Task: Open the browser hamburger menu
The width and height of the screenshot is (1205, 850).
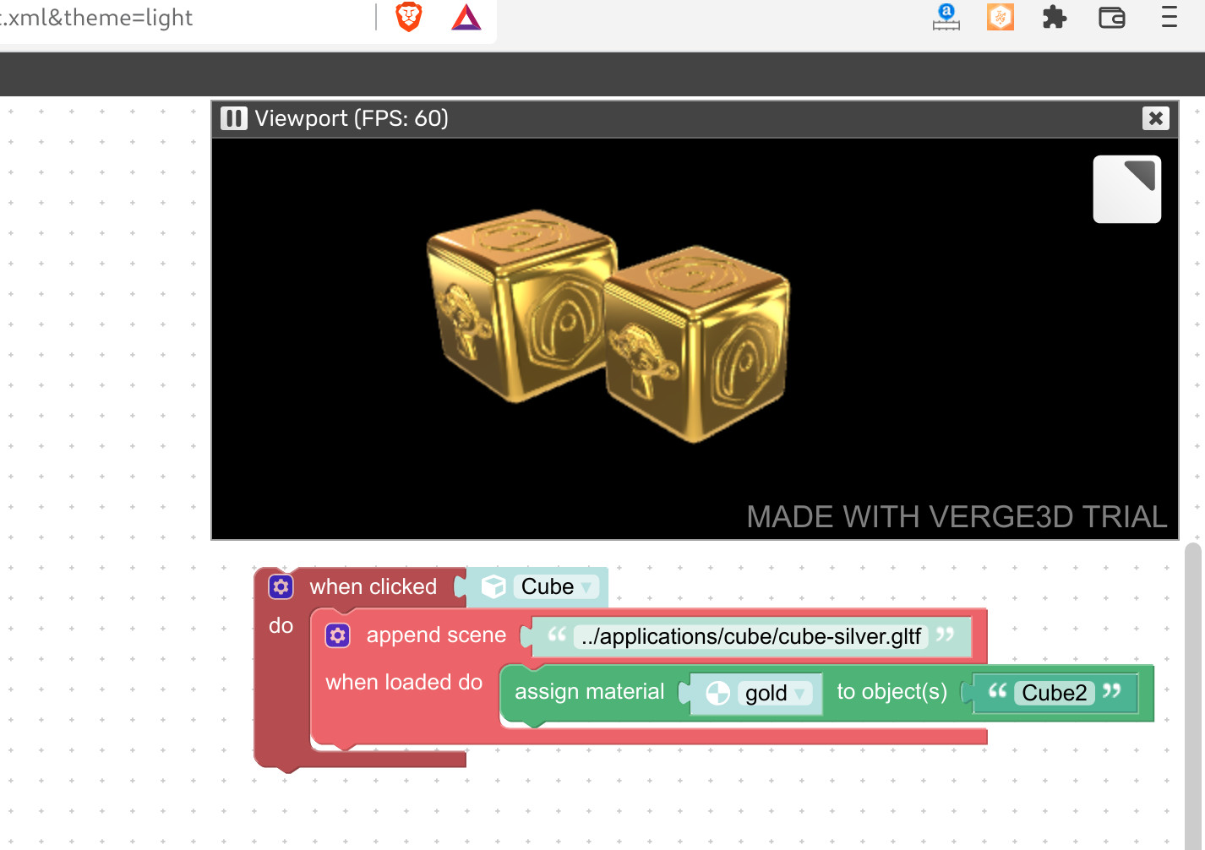Action: pyautogui.click(x=1169, y=17)
